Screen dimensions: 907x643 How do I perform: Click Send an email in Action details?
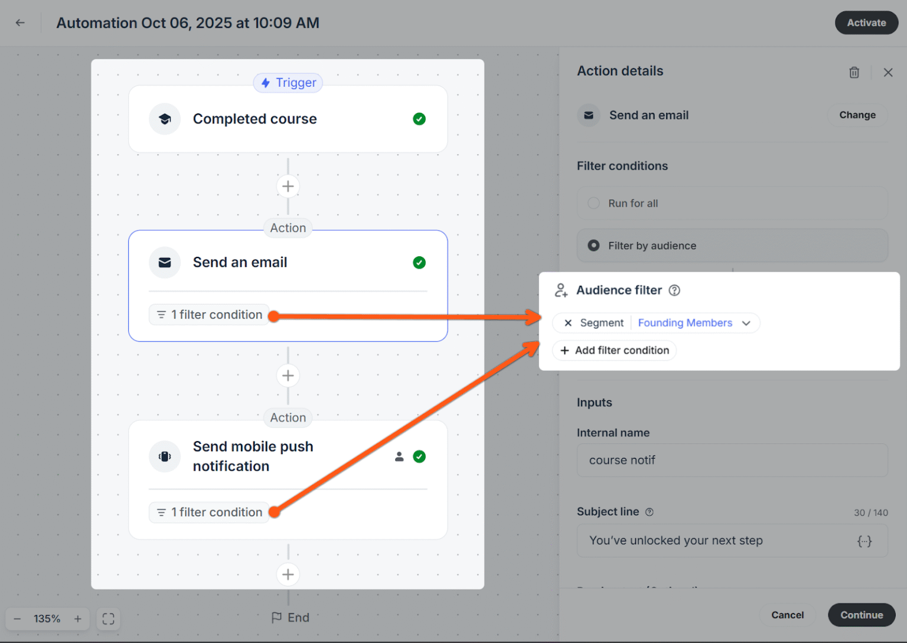click(649, 115)
